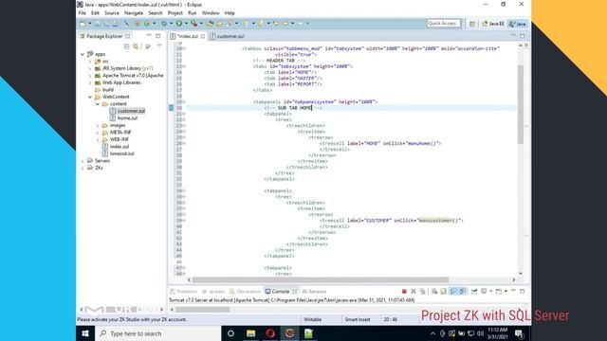The height and width of the screenshot is (341, 607).
Task: Collapse the apps project node
Action: [83, 54]
